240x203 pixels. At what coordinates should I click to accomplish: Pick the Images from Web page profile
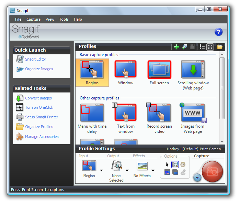tap(193, 118)
